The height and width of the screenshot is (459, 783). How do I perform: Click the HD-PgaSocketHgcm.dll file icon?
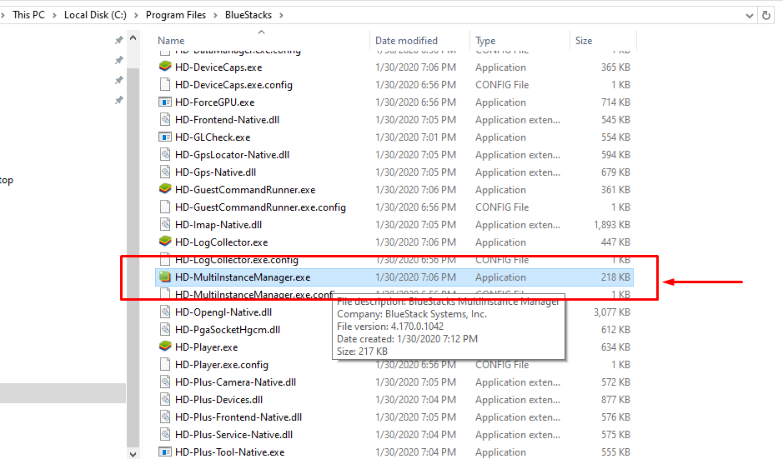click(165, 329)
